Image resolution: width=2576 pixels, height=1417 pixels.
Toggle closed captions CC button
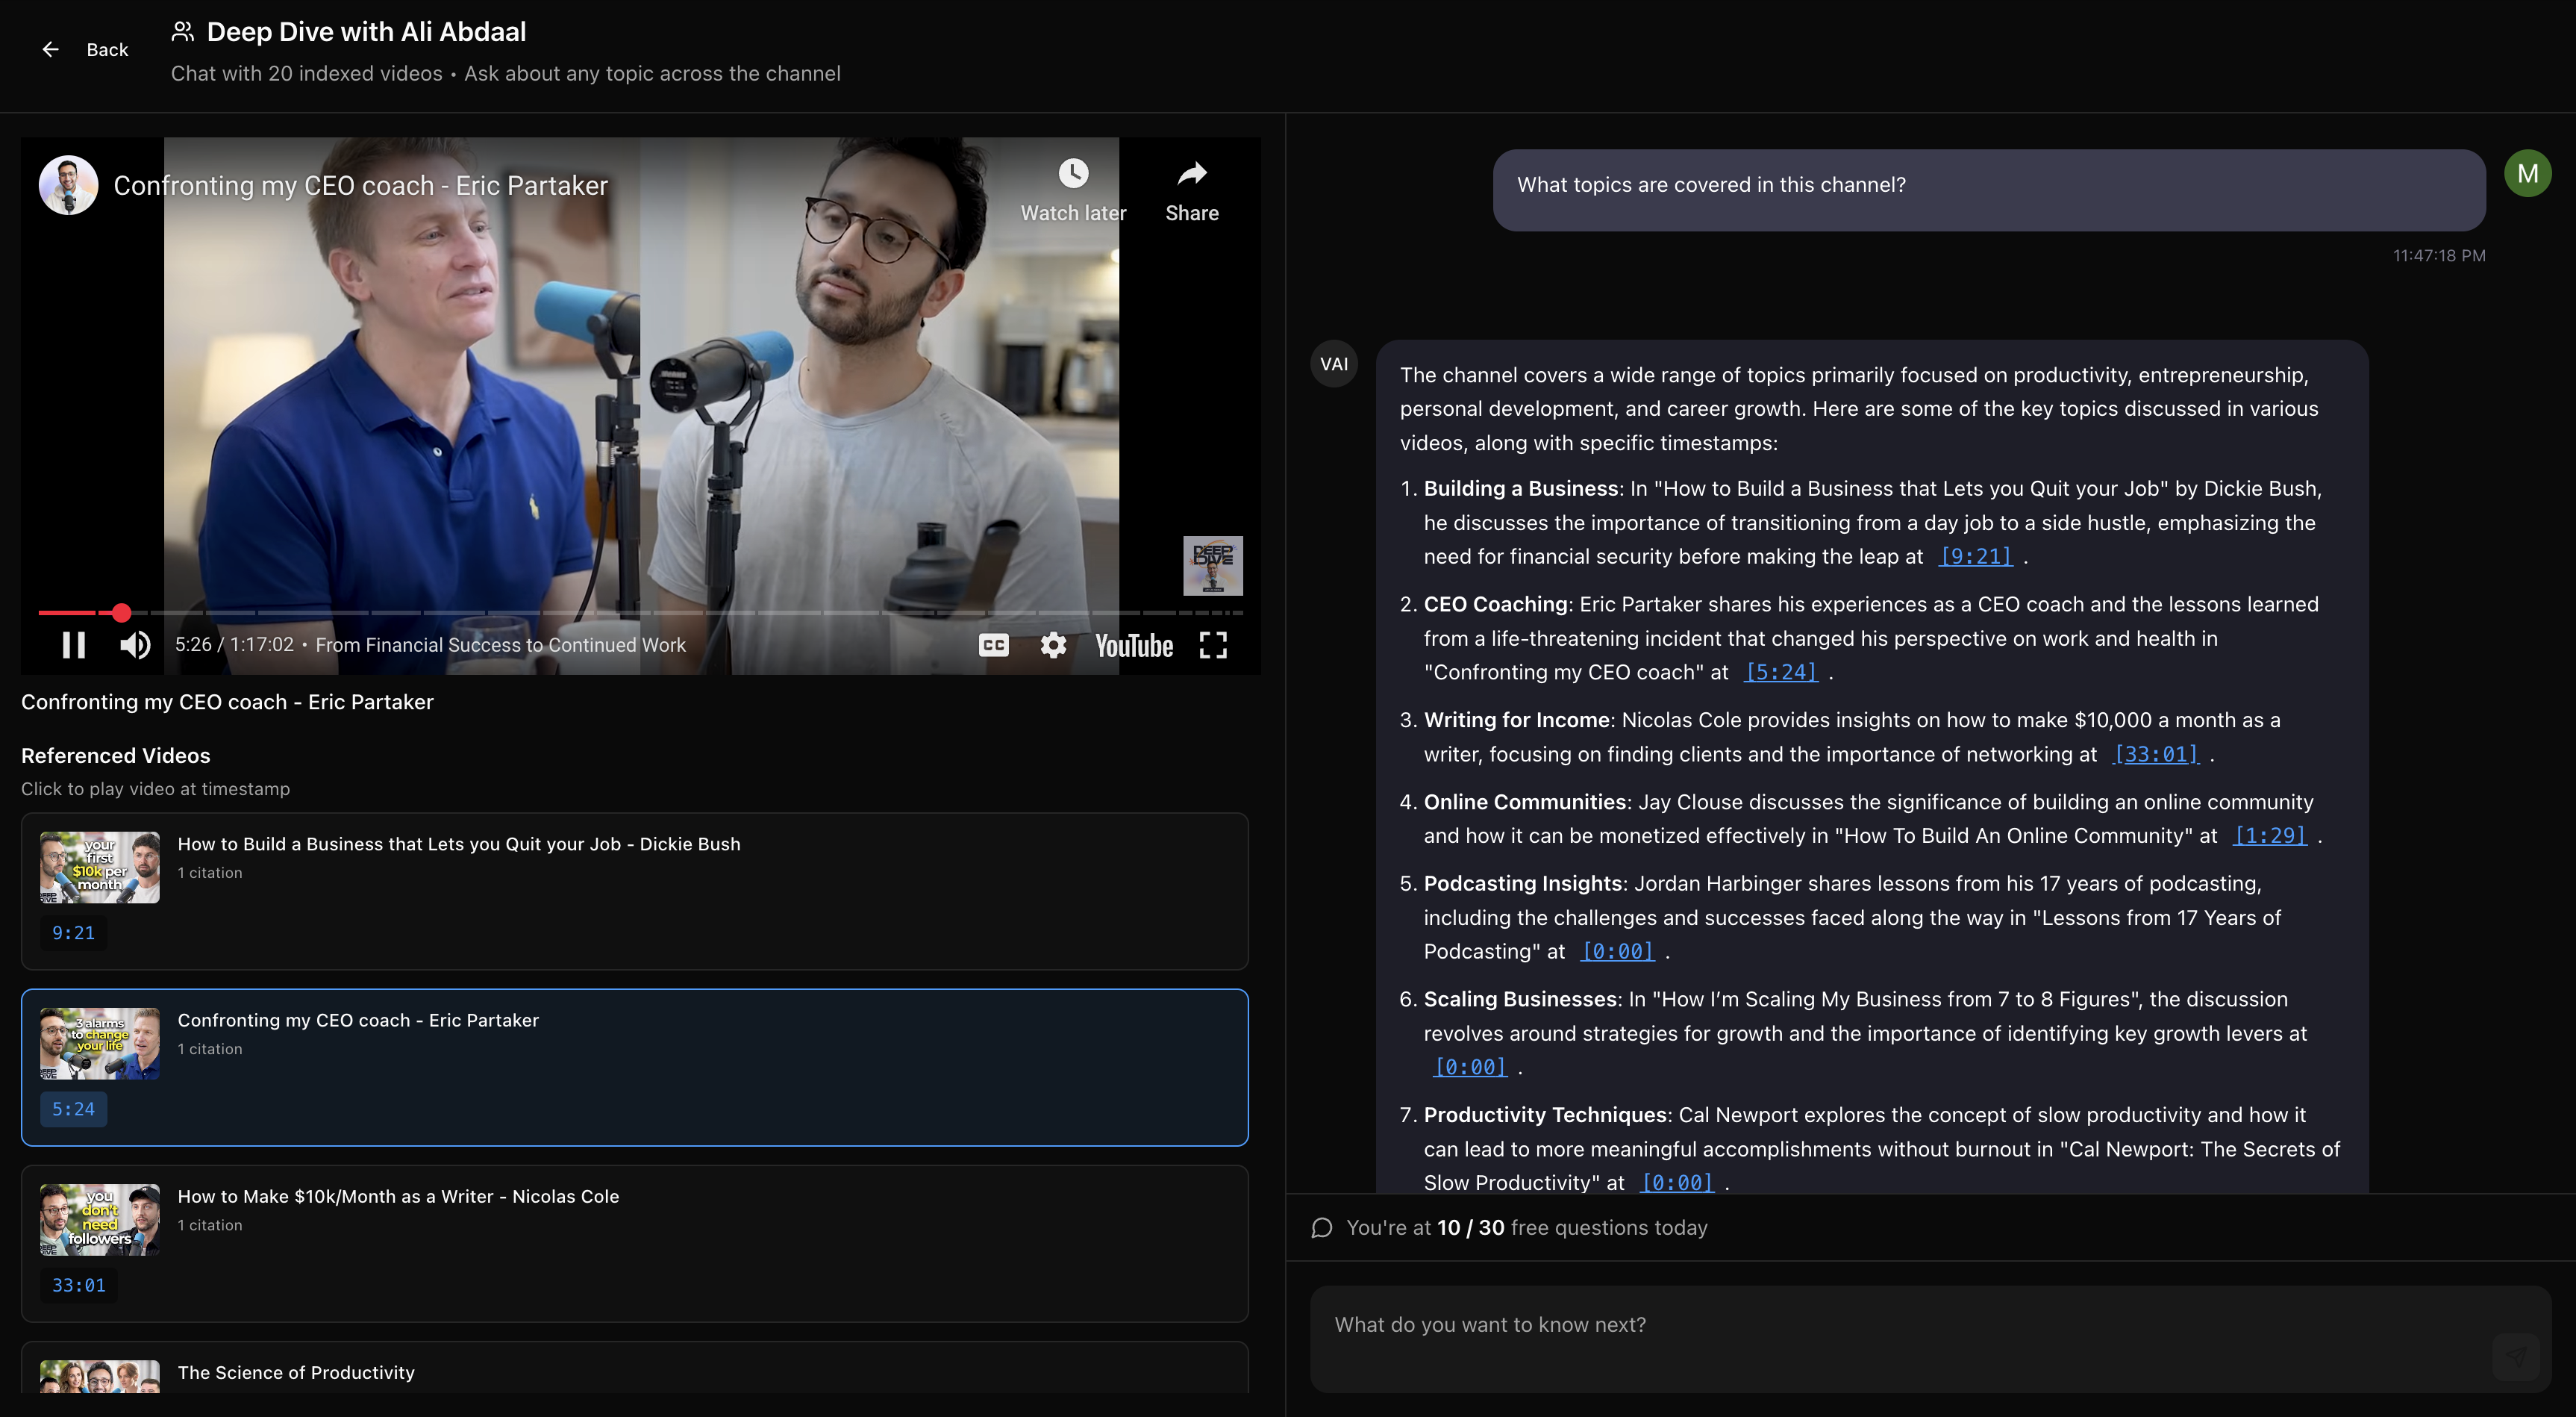(x=993, y=646)
